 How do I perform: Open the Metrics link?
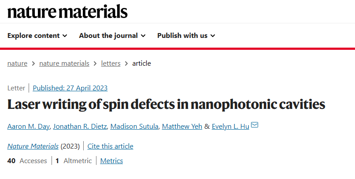[111, 161]
